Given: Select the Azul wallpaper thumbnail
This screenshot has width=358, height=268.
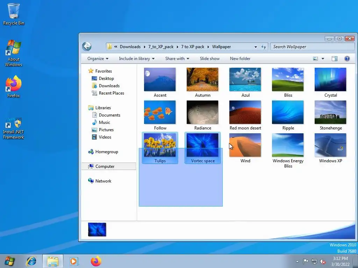Looking at the screenshot, I should pyautogui.click(x=245, y=79).
